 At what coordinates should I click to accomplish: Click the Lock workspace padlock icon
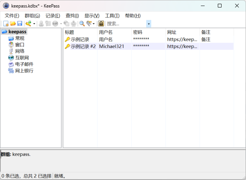(x=101, y=24)
